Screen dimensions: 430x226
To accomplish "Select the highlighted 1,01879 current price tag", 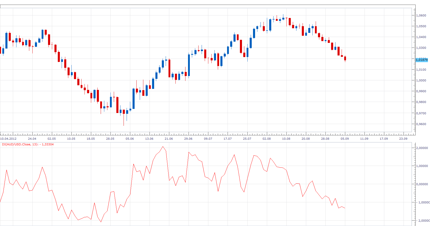I will pos(422,60).
